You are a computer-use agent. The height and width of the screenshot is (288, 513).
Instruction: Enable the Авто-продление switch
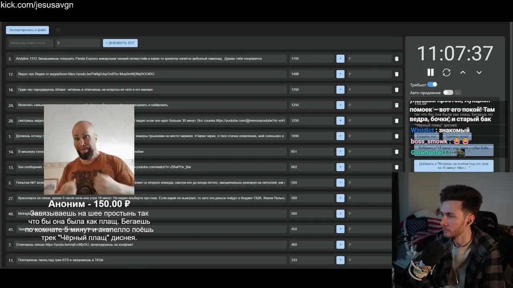click(x=448, y=92)
